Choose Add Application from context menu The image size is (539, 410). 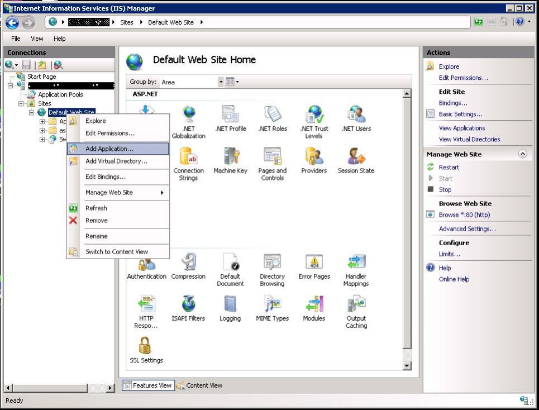[118, 149]
